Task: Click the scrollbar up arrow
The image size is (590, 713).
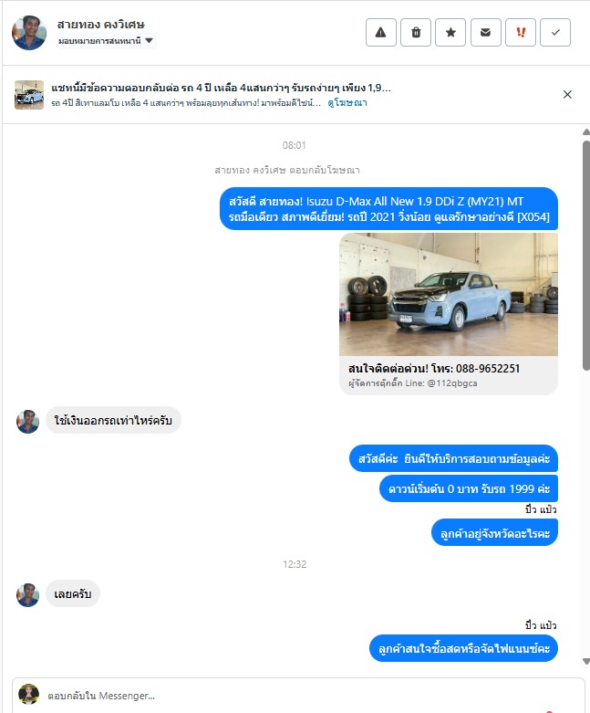Action: (586, 131)
